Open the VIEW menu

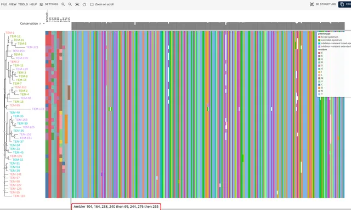13,4
